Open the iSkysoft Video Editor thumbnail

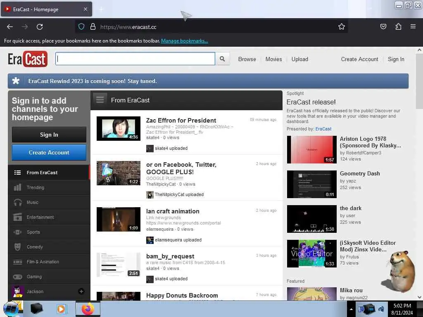pyautogui.click(x=311, y=254)
